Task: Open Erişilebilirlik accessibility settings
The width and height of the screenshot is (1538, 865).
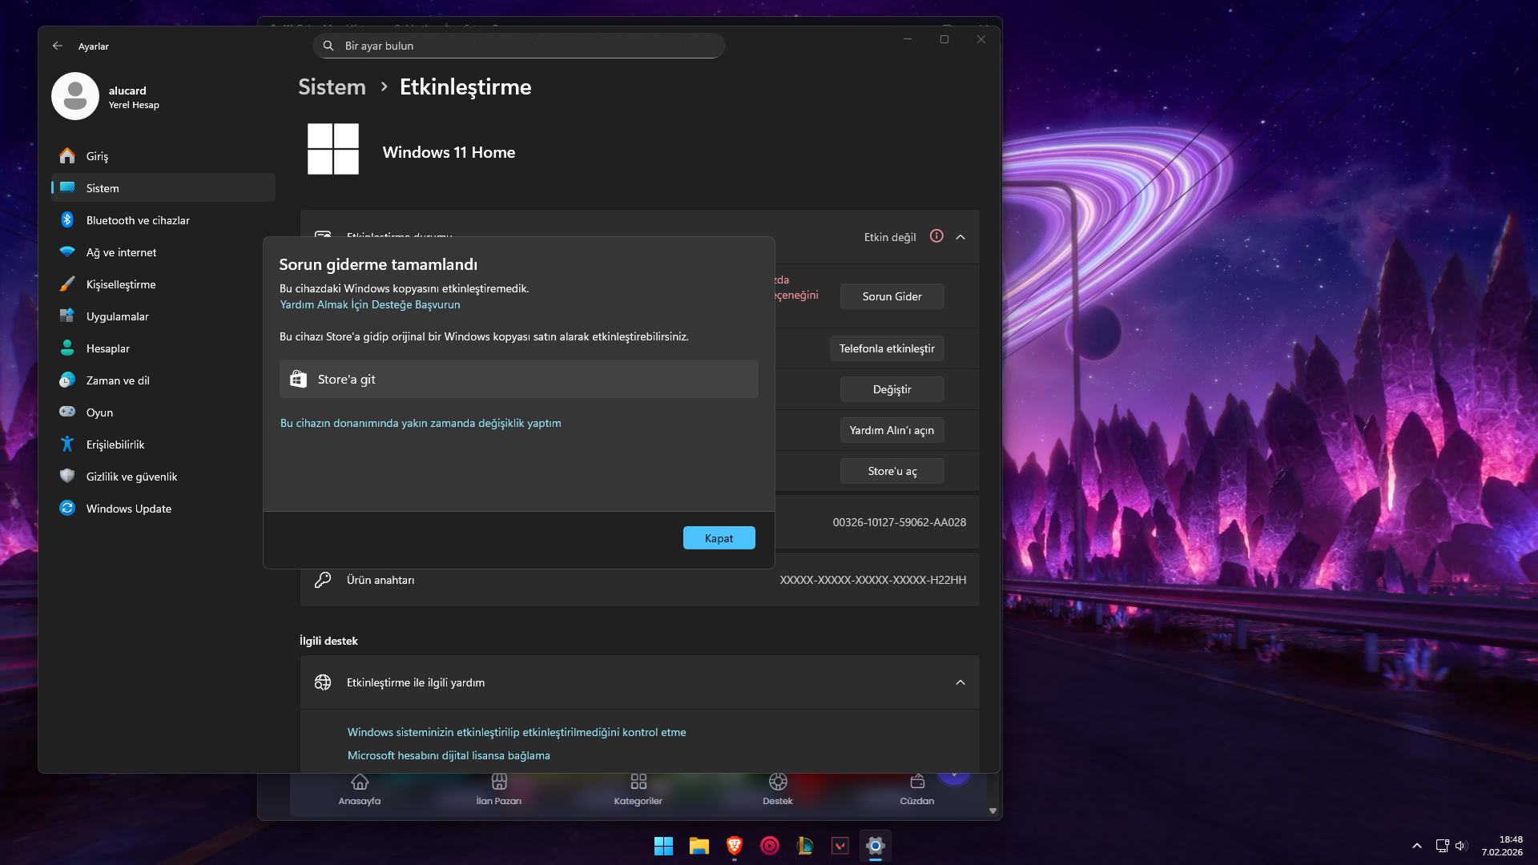Action: 163,444
